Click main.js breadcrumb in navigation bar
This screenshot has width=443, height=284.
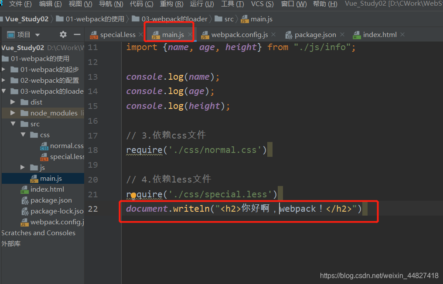257,19
